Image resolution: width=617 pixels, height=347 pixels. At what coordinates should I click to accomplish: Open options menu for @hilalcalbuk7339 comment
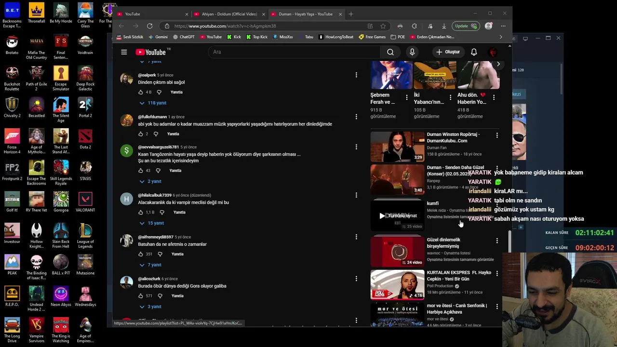pyautogui.click(x=356, y=195)
